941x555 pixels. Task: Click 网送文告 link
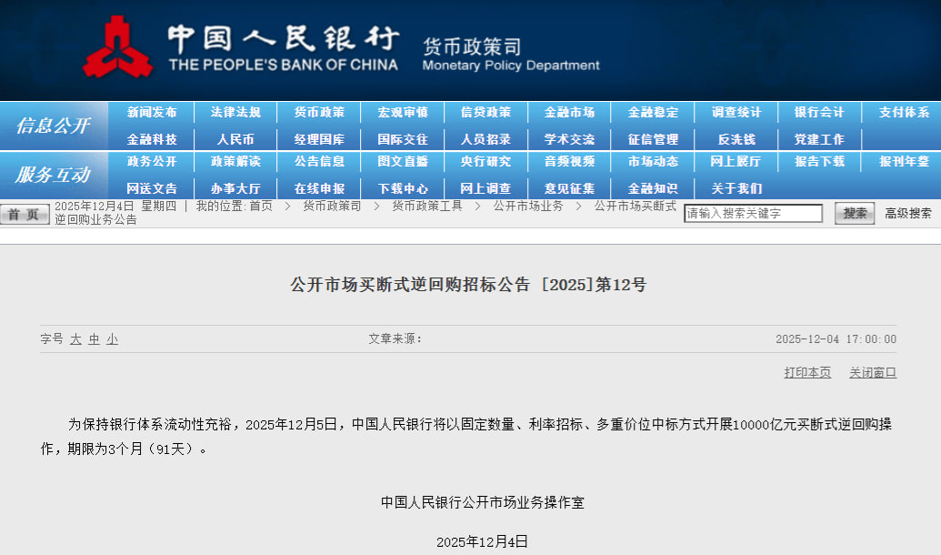tap(152, 188)
